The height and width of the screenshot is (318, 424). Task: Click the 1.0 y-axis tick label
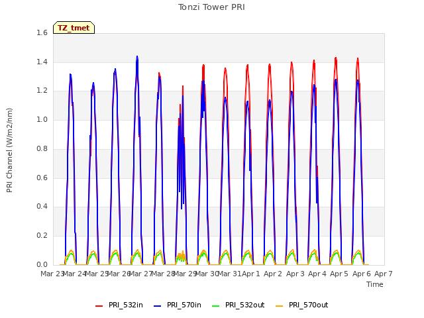[x=42, y=119]
